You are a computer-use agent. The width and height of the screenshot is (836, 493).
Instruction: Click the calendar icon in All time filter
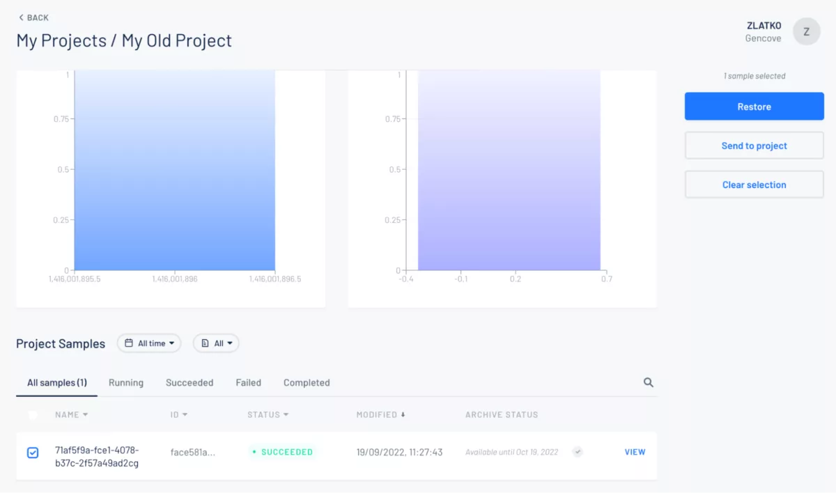coord(129,343)
